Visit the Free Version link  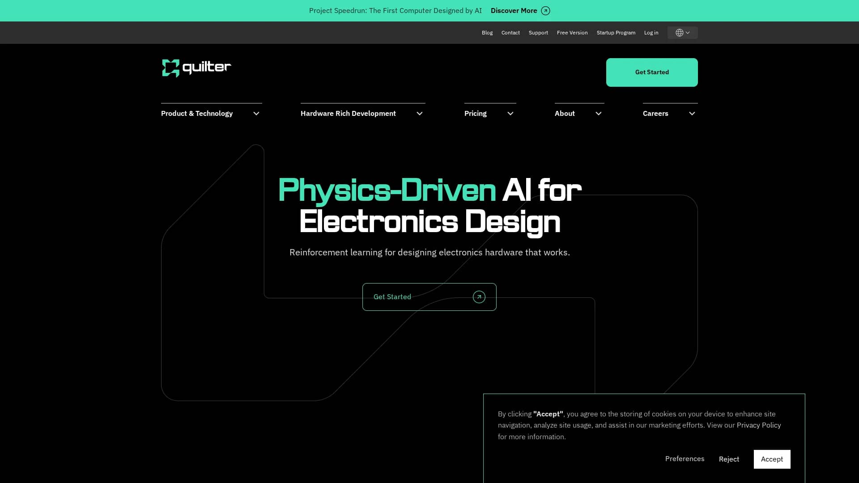[572, 33]
